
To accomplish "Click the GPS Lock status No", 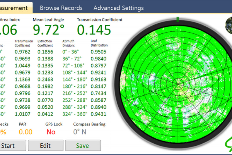I will [51, 132].
